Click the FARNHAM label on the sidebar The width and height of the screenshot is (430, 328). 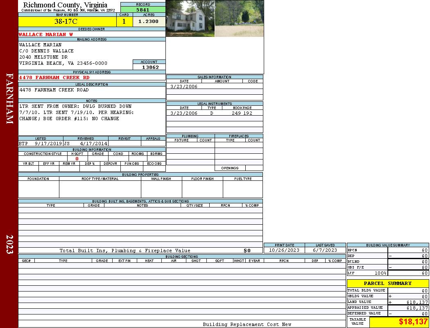tap(9, 98)
